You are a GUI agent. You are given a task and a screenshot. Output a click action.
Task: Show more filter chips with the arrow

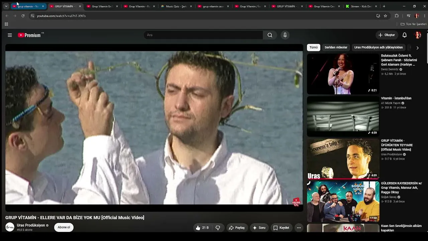(x=417, y=48)
